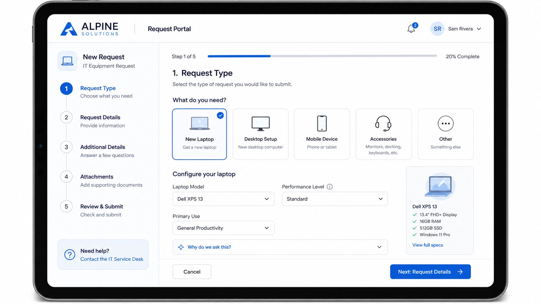Image resolution: width=541 pixels, height=304 pixels.
Task: Open the Primary Use dropdown
Action: click(223, 228)
